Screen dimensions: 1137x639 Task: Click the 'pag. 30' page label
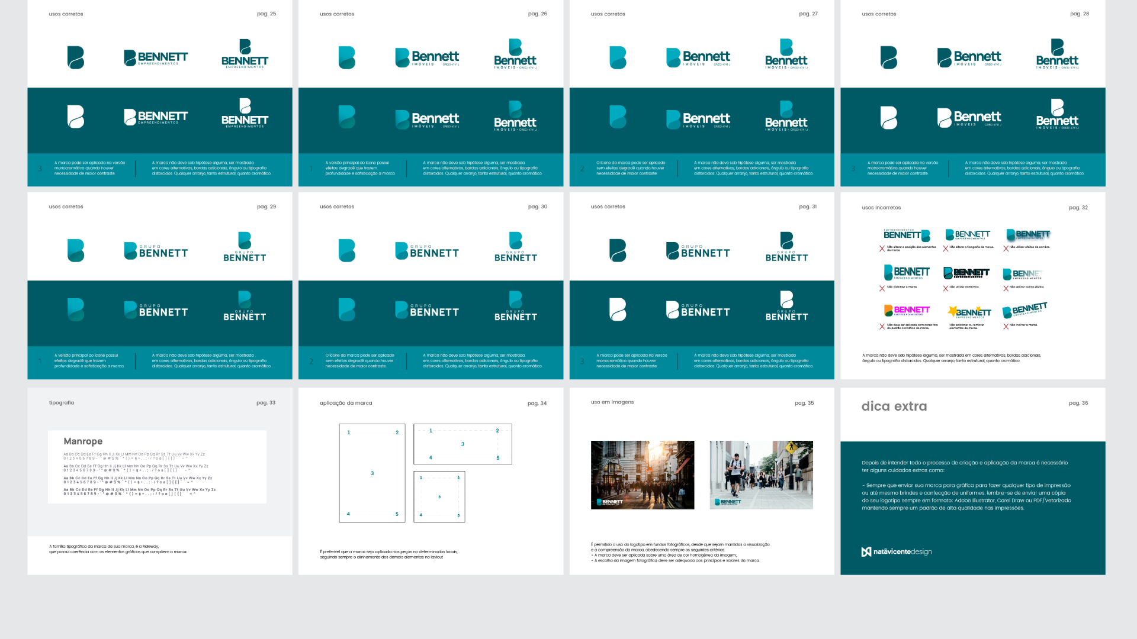click(537, 206)
